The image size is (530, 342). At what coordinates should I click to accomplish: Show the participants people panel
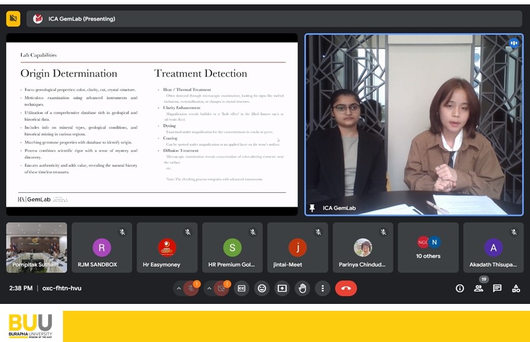click(x=479, y=288)
